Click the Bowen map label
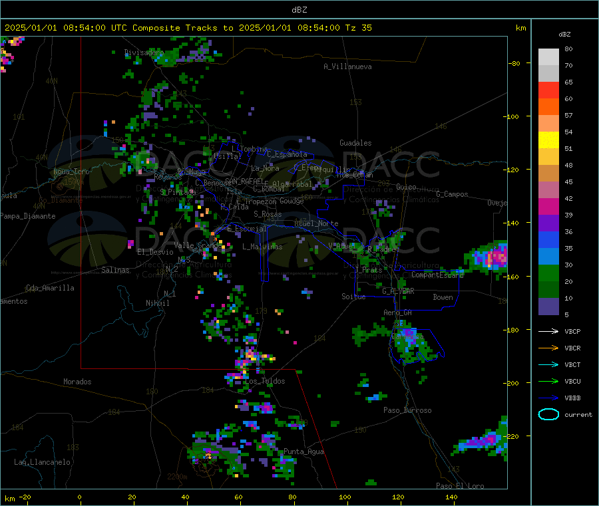Image resolution: width=599 pixels, height=506 pixels. (x=443, y=297)
